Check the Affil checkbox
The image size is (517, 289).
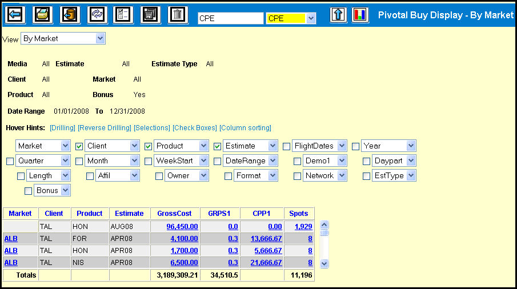coord(90,176)
